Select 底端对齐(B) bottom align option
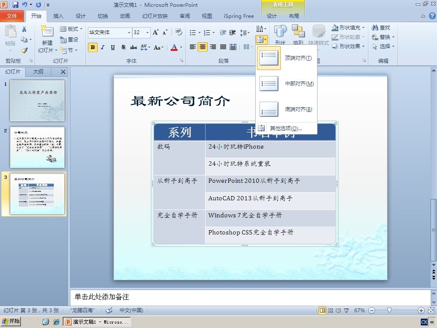The width and height of the screenshot is (437, 328). pos(286,109)
